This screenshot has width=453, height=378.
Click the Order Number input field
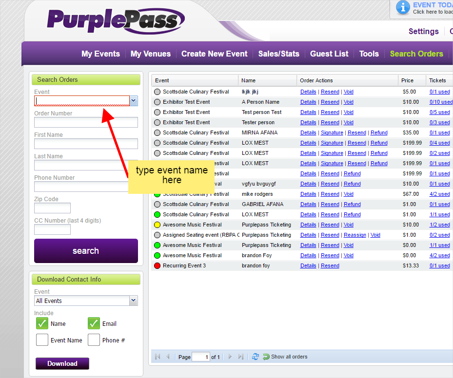86,122
